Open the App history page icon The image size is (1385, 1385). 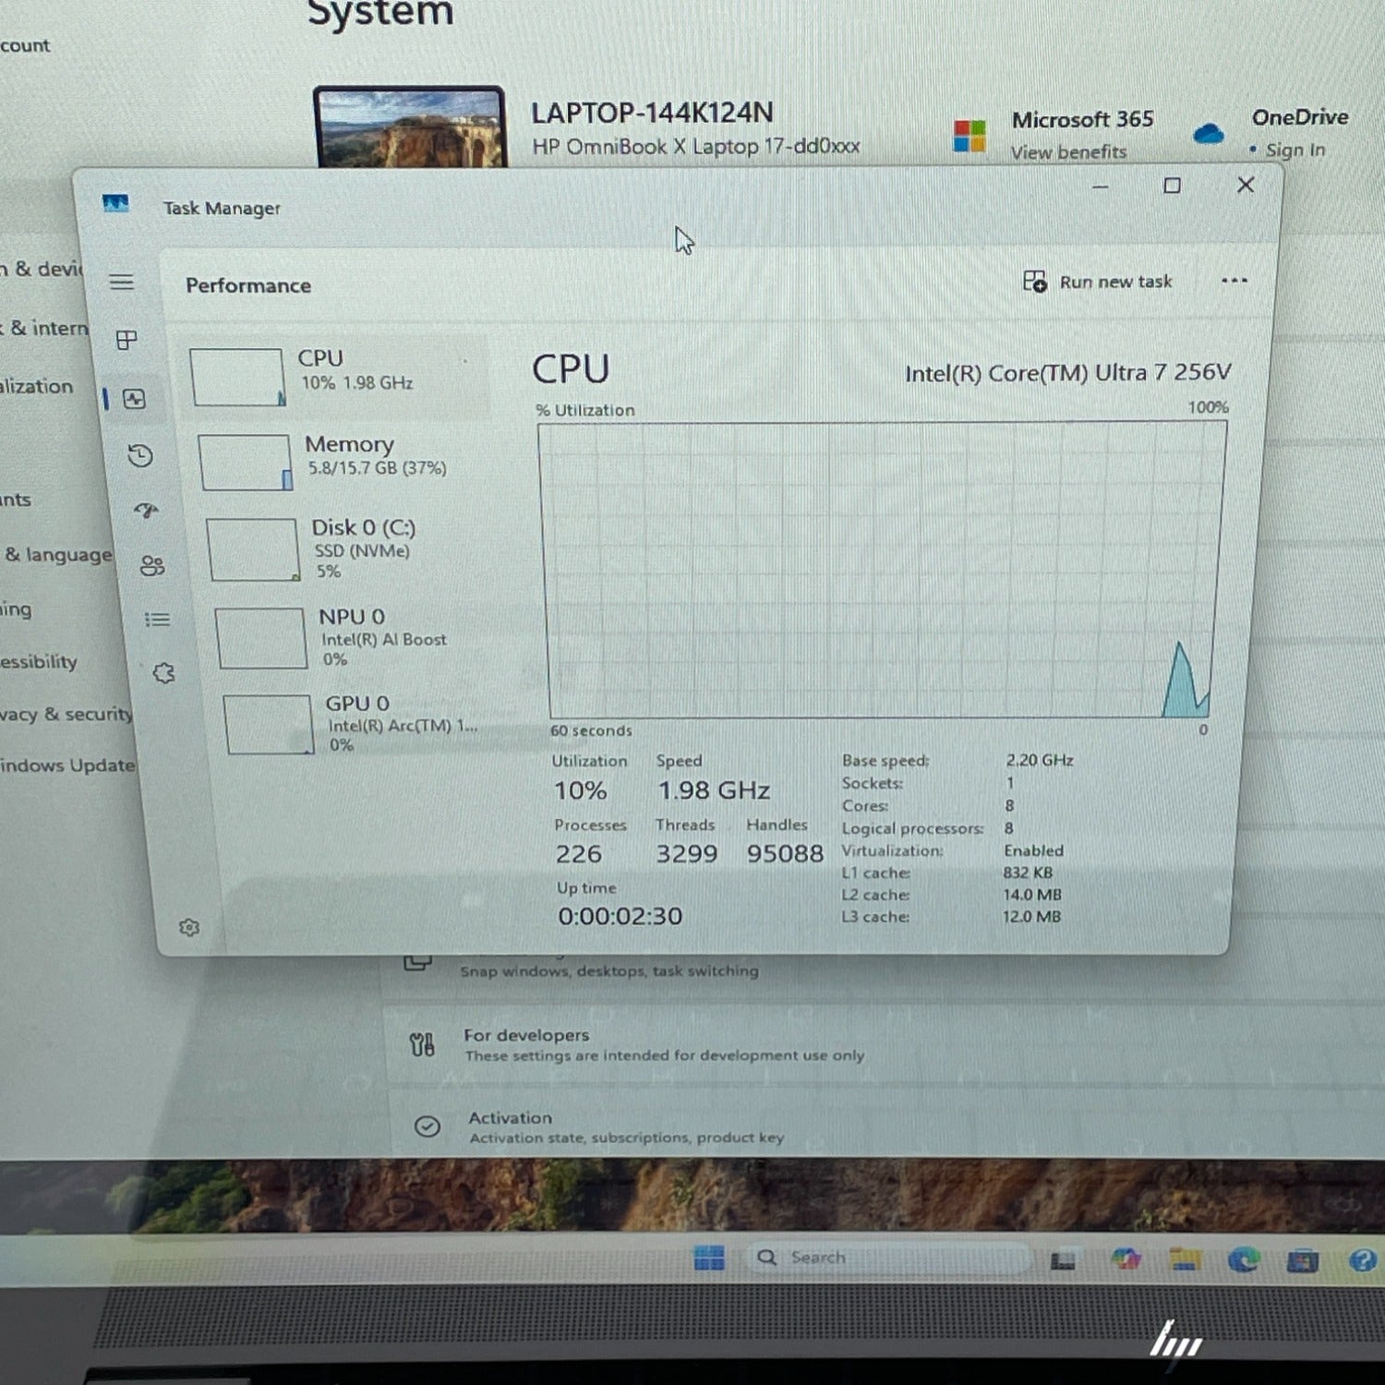[x=140, y=455]
